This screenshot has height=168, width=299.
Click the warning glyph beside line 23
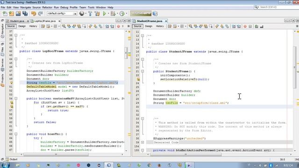(x=138, y=79)
